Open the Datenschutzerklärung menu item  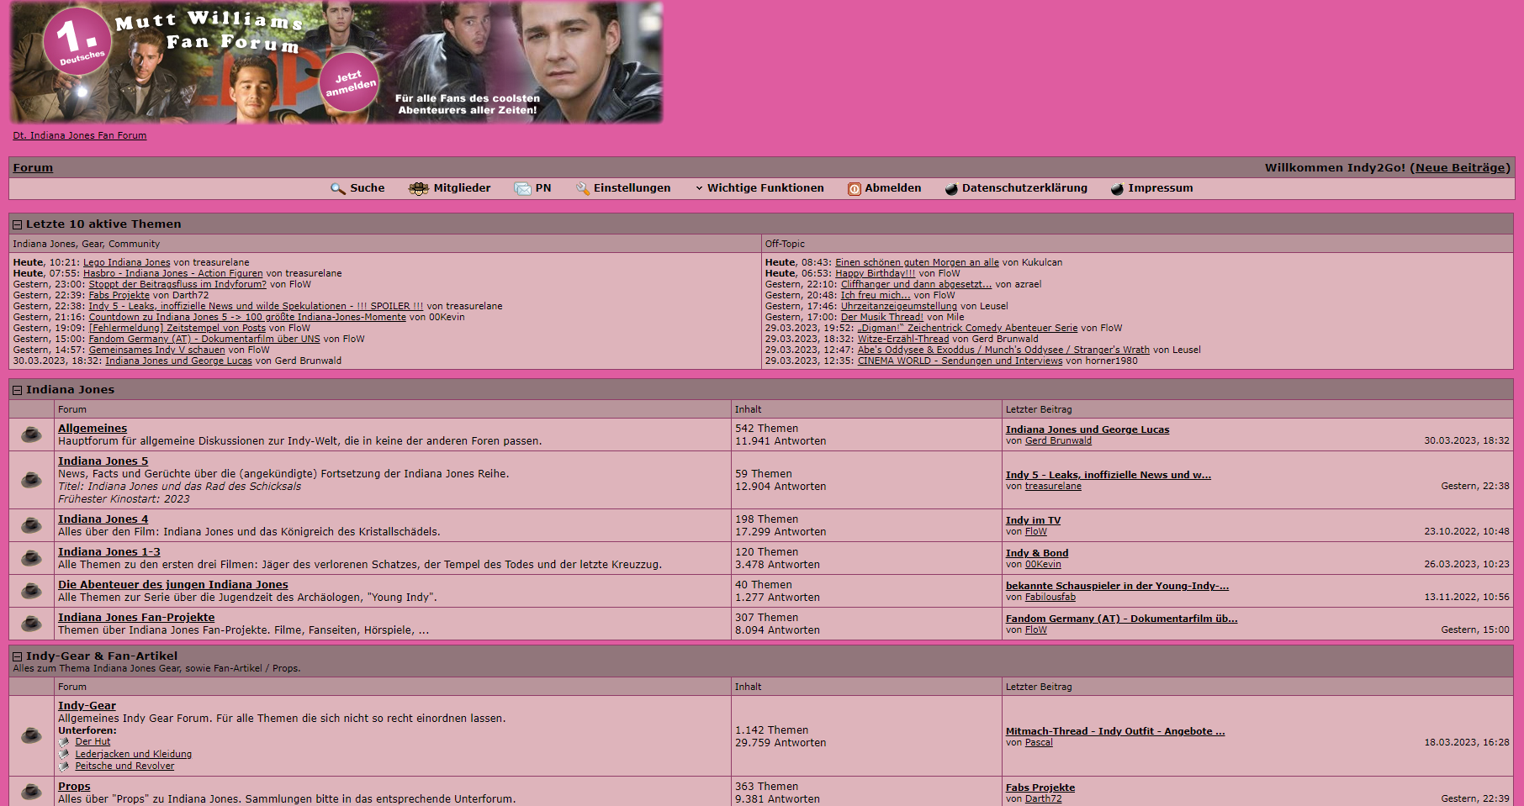click(x=1024, y=188)
